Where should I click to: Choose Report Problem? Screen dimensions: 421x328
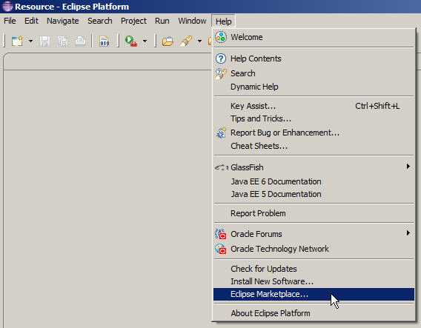pos(314,213)
